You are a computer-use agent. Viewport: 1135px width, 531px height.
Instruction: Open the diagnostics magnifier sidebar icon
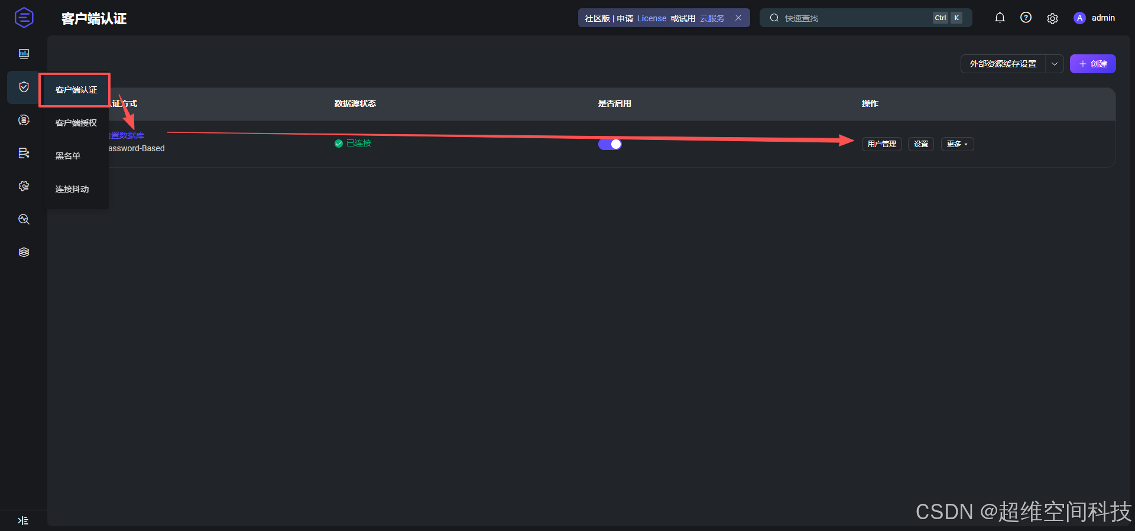24,219
